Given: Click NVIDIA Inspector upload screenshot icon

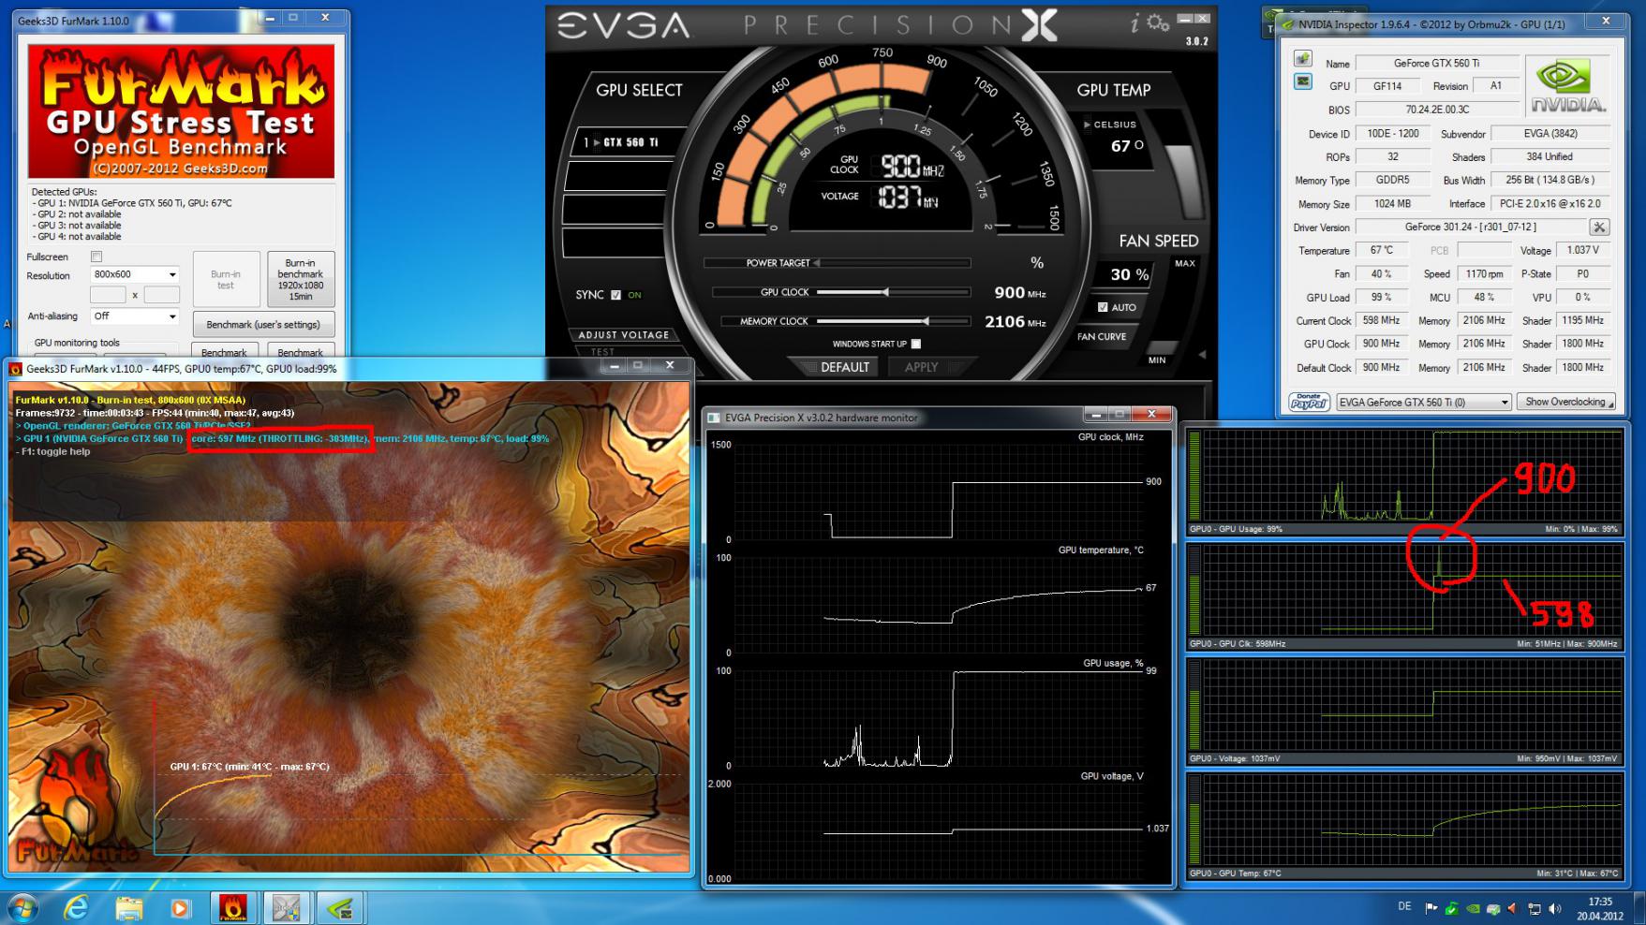Looking at the screenshot, I should [1303, 59].
